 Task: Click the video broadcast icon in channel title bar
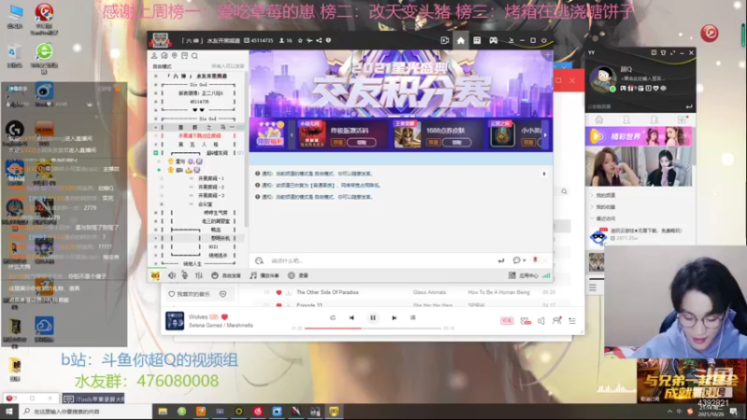(x=444, y=40)
